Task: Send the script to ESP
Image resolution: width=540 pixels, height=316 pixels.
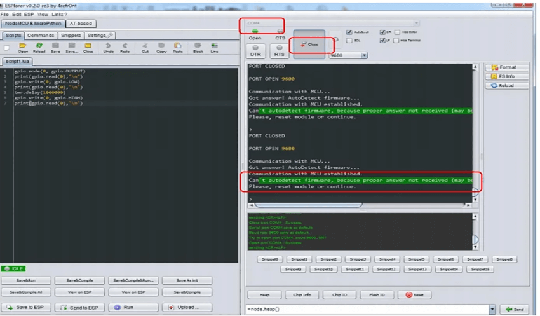Action: [x=79, y=307]
